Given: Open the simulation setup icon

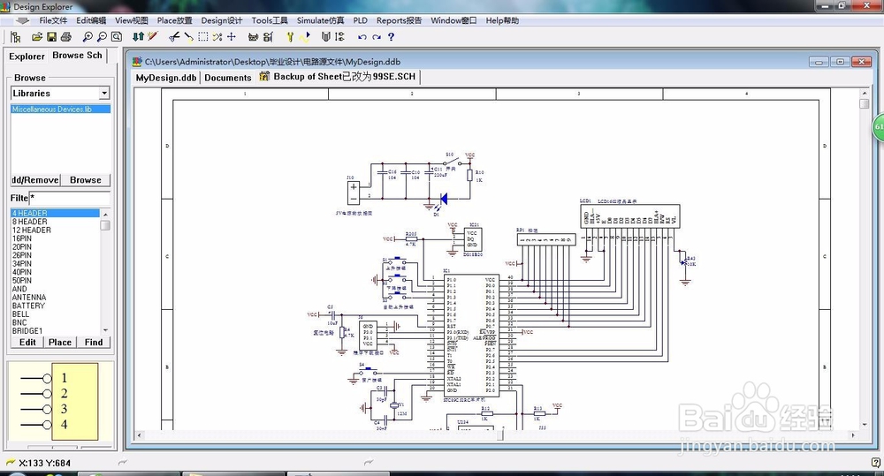Looking at the screenshot, I should coord(290,37).
